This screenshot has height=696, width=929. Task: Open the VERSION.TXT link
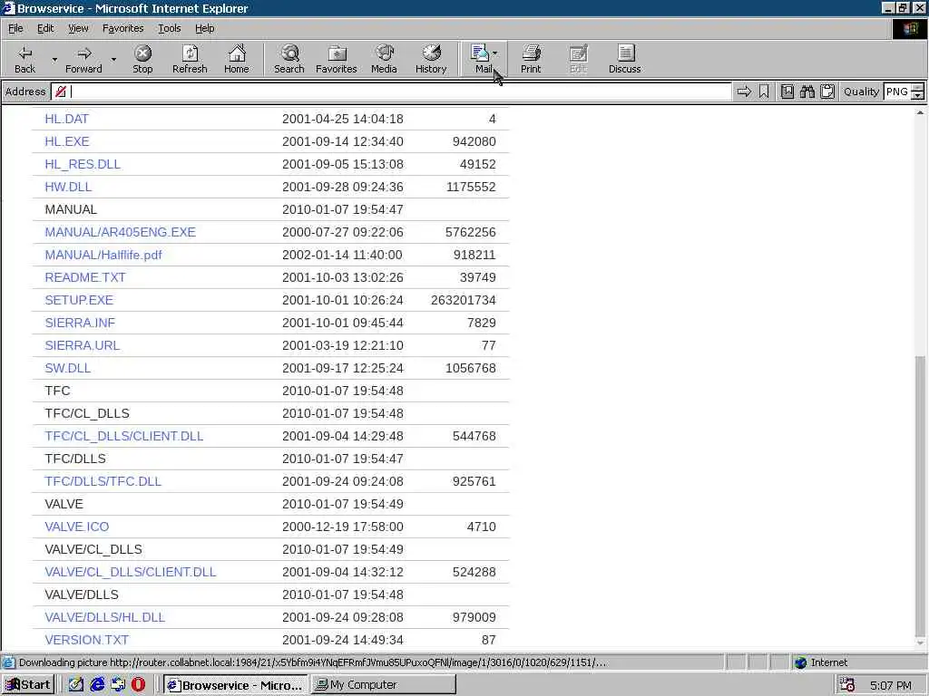pyautogui.click(x=86, y=641)
